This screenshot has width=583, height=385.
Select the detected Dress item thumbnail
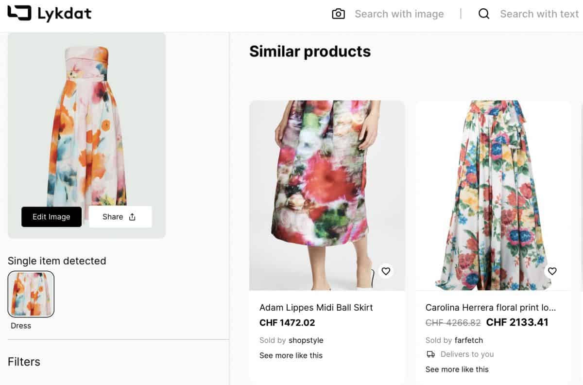(x=31, y=294)
